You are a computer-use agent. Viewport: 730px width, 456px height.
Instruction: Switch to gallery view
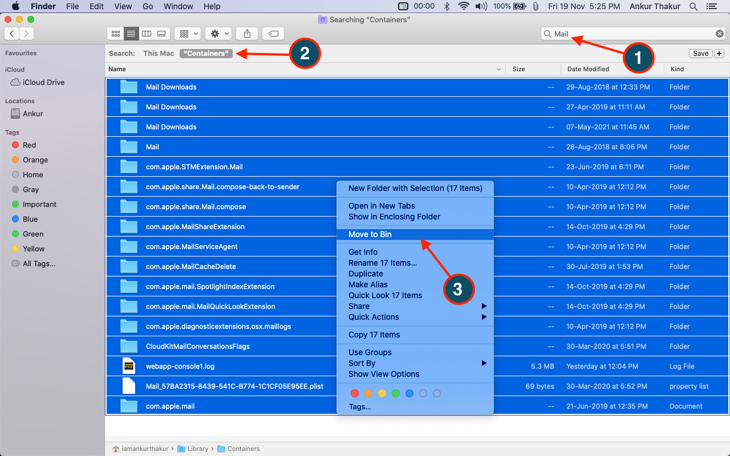click(161, 34)
